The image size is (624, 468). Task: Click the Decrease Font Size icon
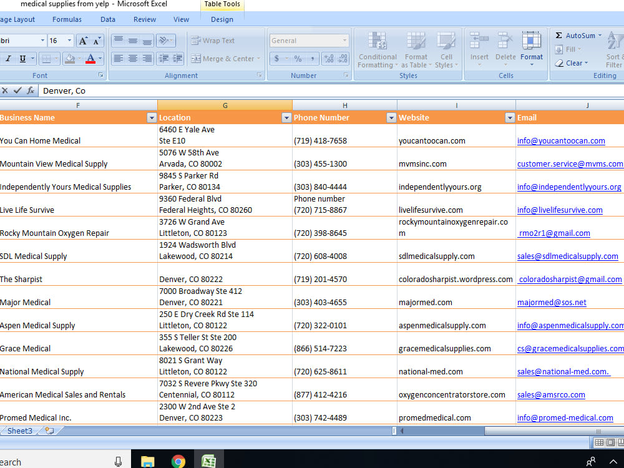pyautogui.click(x=97, y=41)
